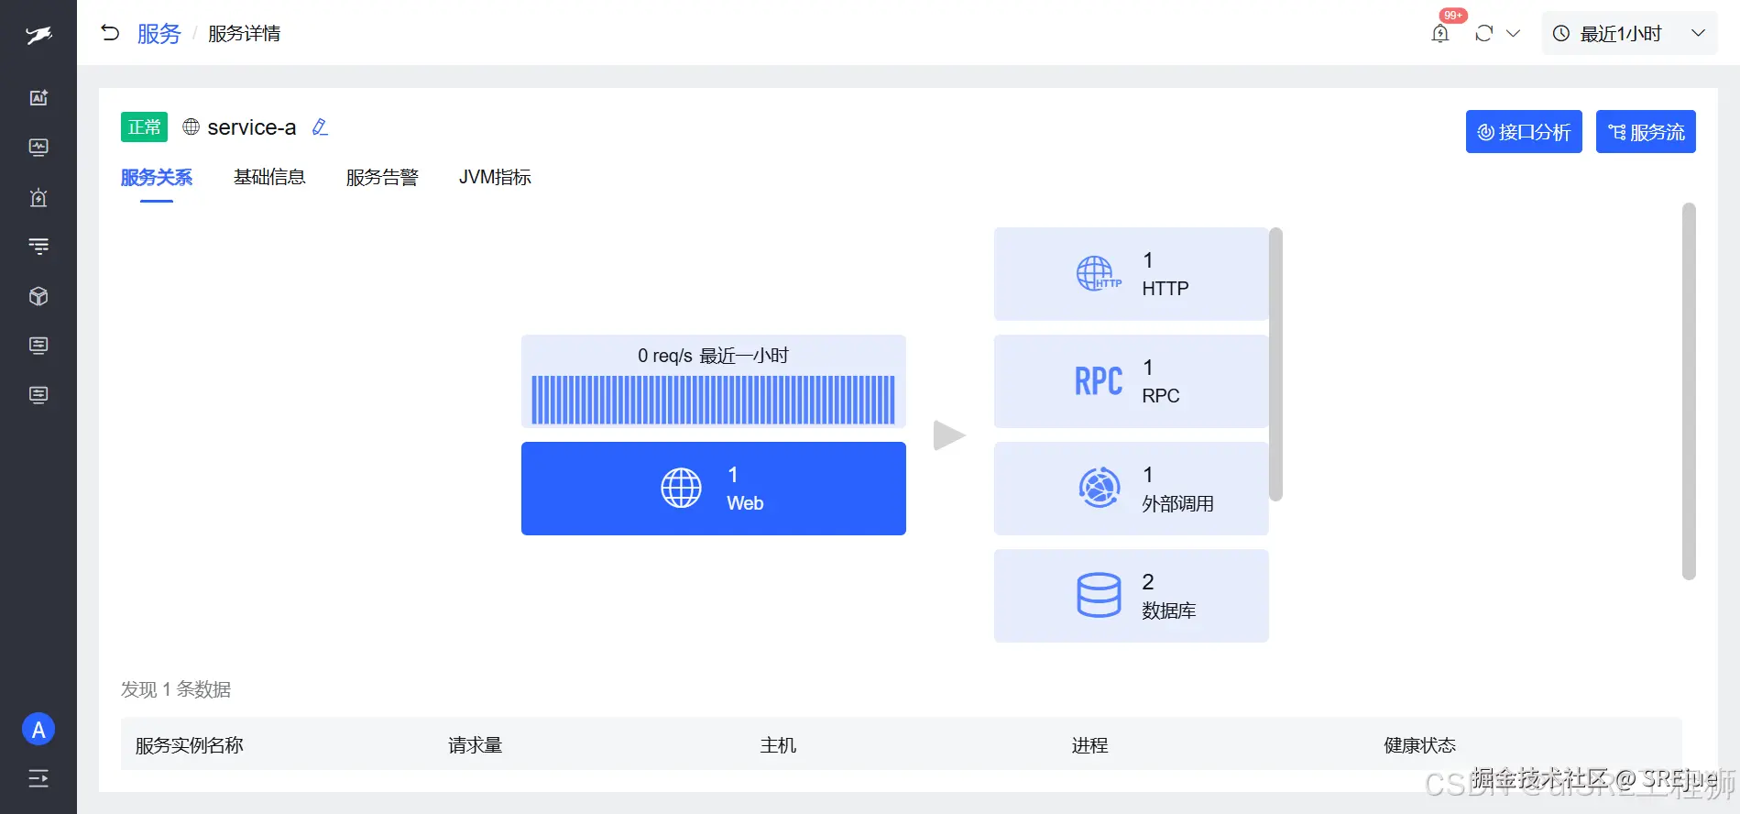Open the AI analysis sidebar icon
Screen dimensions: 1740x814
pyautogui.click(x=38, y=98)
